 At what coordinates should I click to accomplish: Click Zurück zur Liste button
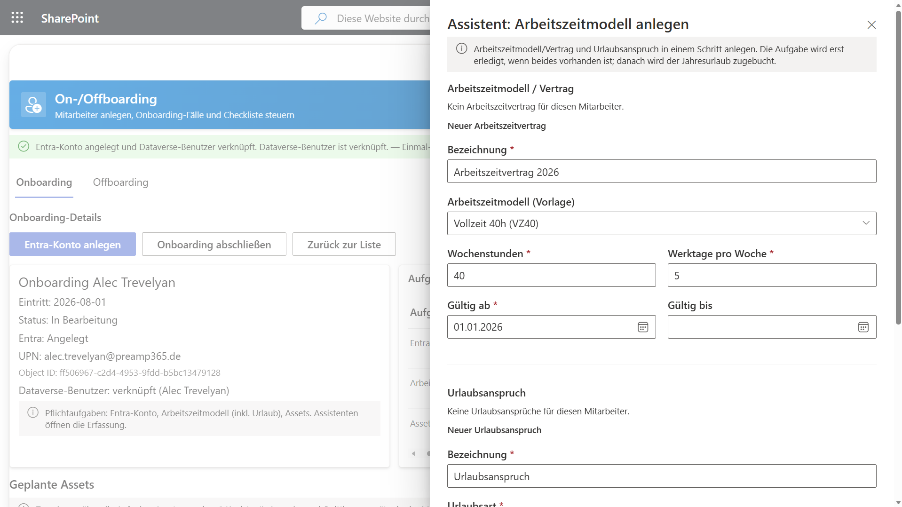(344, 244)
